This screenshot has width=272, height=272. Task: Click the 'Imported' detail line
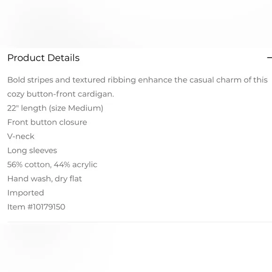click(26, 193)
